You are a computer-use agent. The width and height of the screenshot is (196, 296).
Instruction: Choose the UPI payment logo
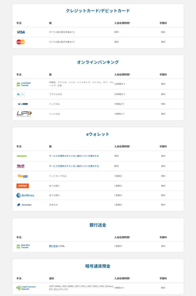(24, 114)
